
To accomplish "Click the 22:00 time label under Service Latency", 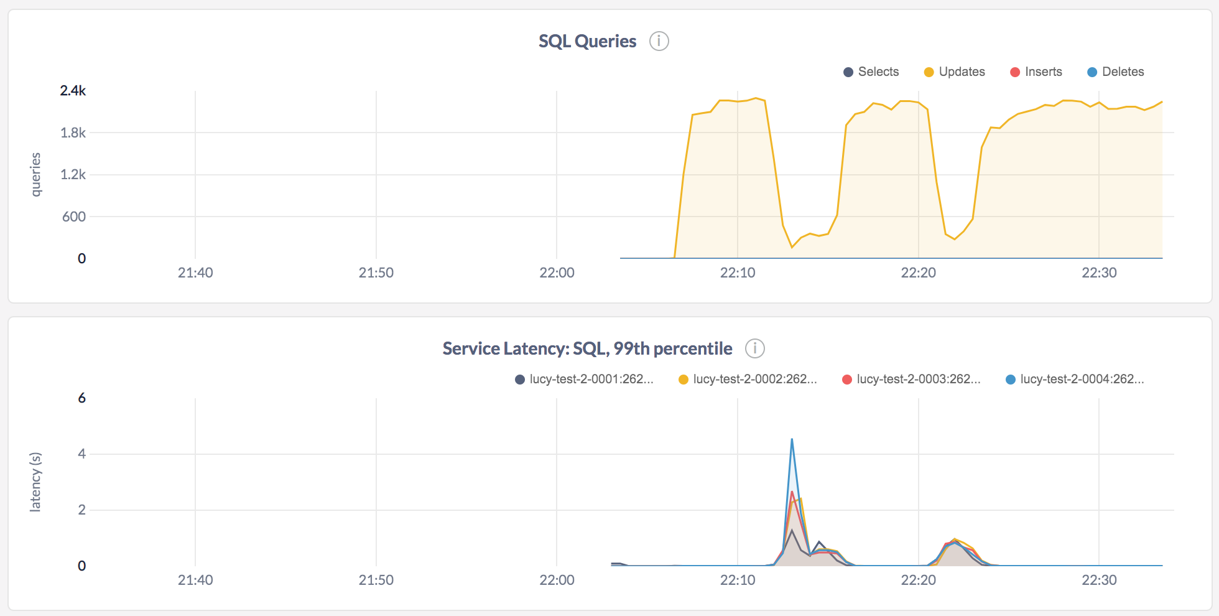I will (557, 580).
